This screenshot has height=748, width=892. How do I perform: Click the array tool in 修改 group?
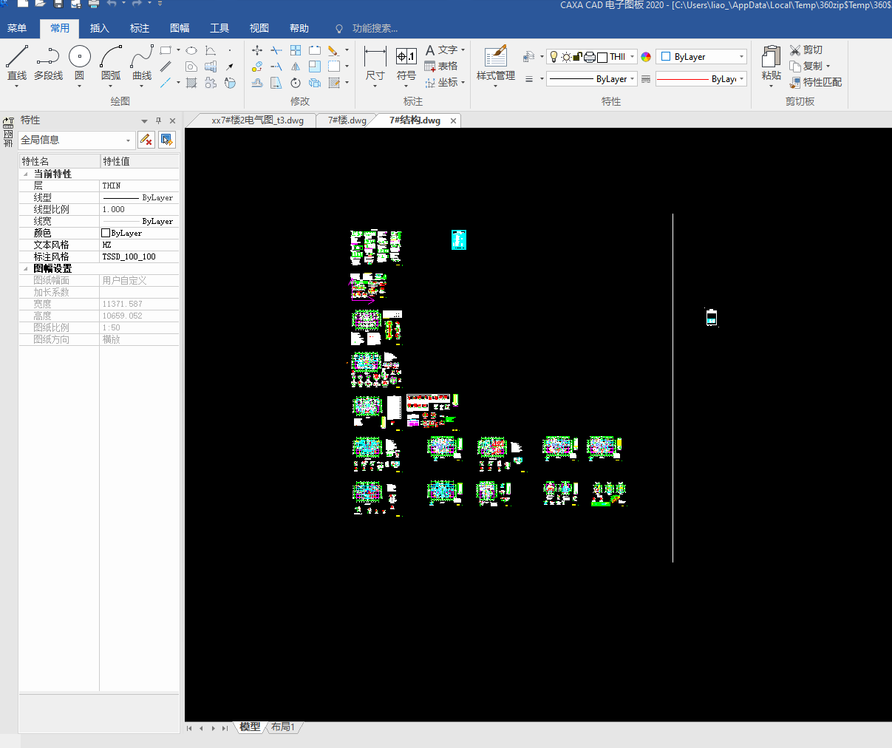point(296,50)
